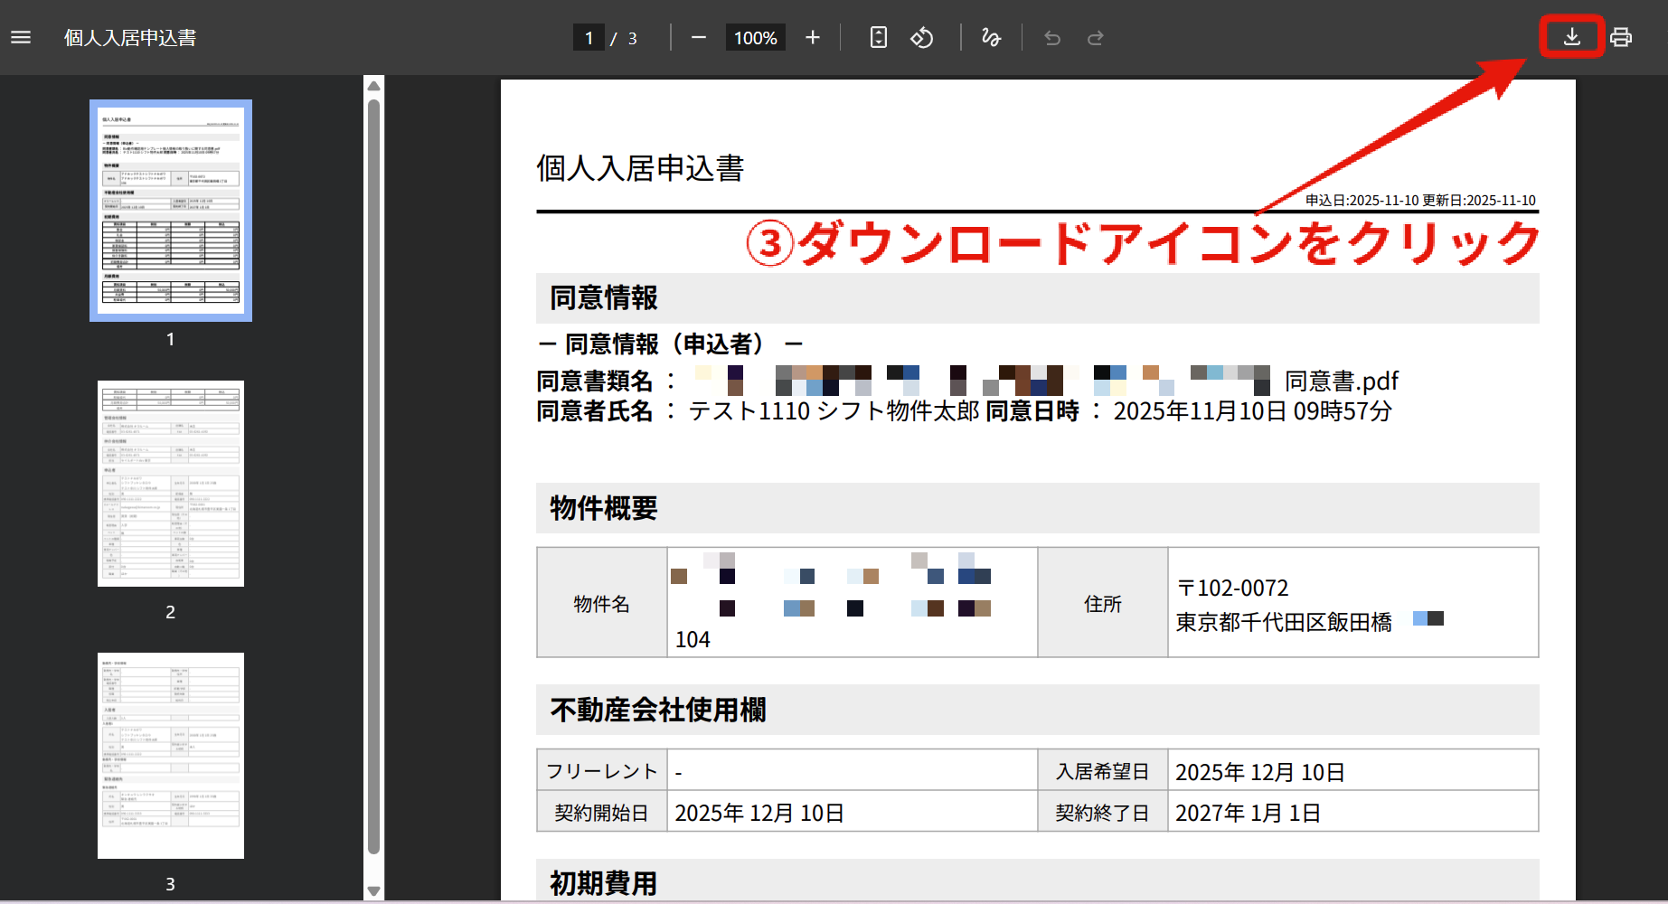Select page 1 thumbnail

(171, 211)
